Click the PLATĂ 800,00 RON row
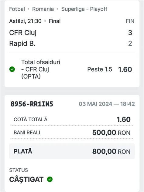The width and height of the screenshot is (144, 192). (x=72, y=151)
